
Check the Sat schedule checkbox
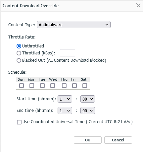85,86
